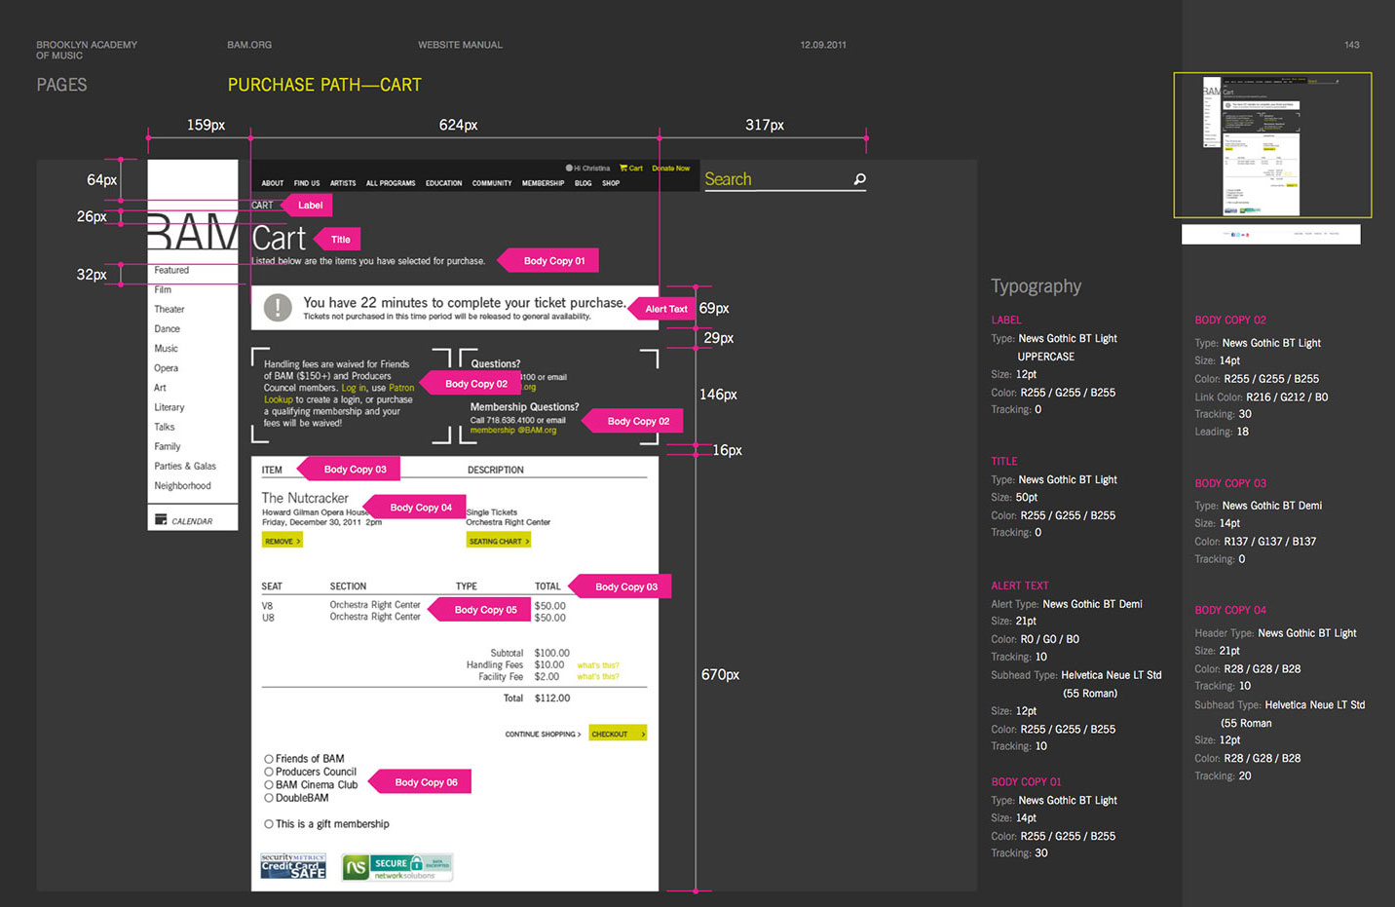This screenshot has height=907, width=1395.
Task: Click the Continue Shopping arrow link
Action: click(x=543, y=734)
